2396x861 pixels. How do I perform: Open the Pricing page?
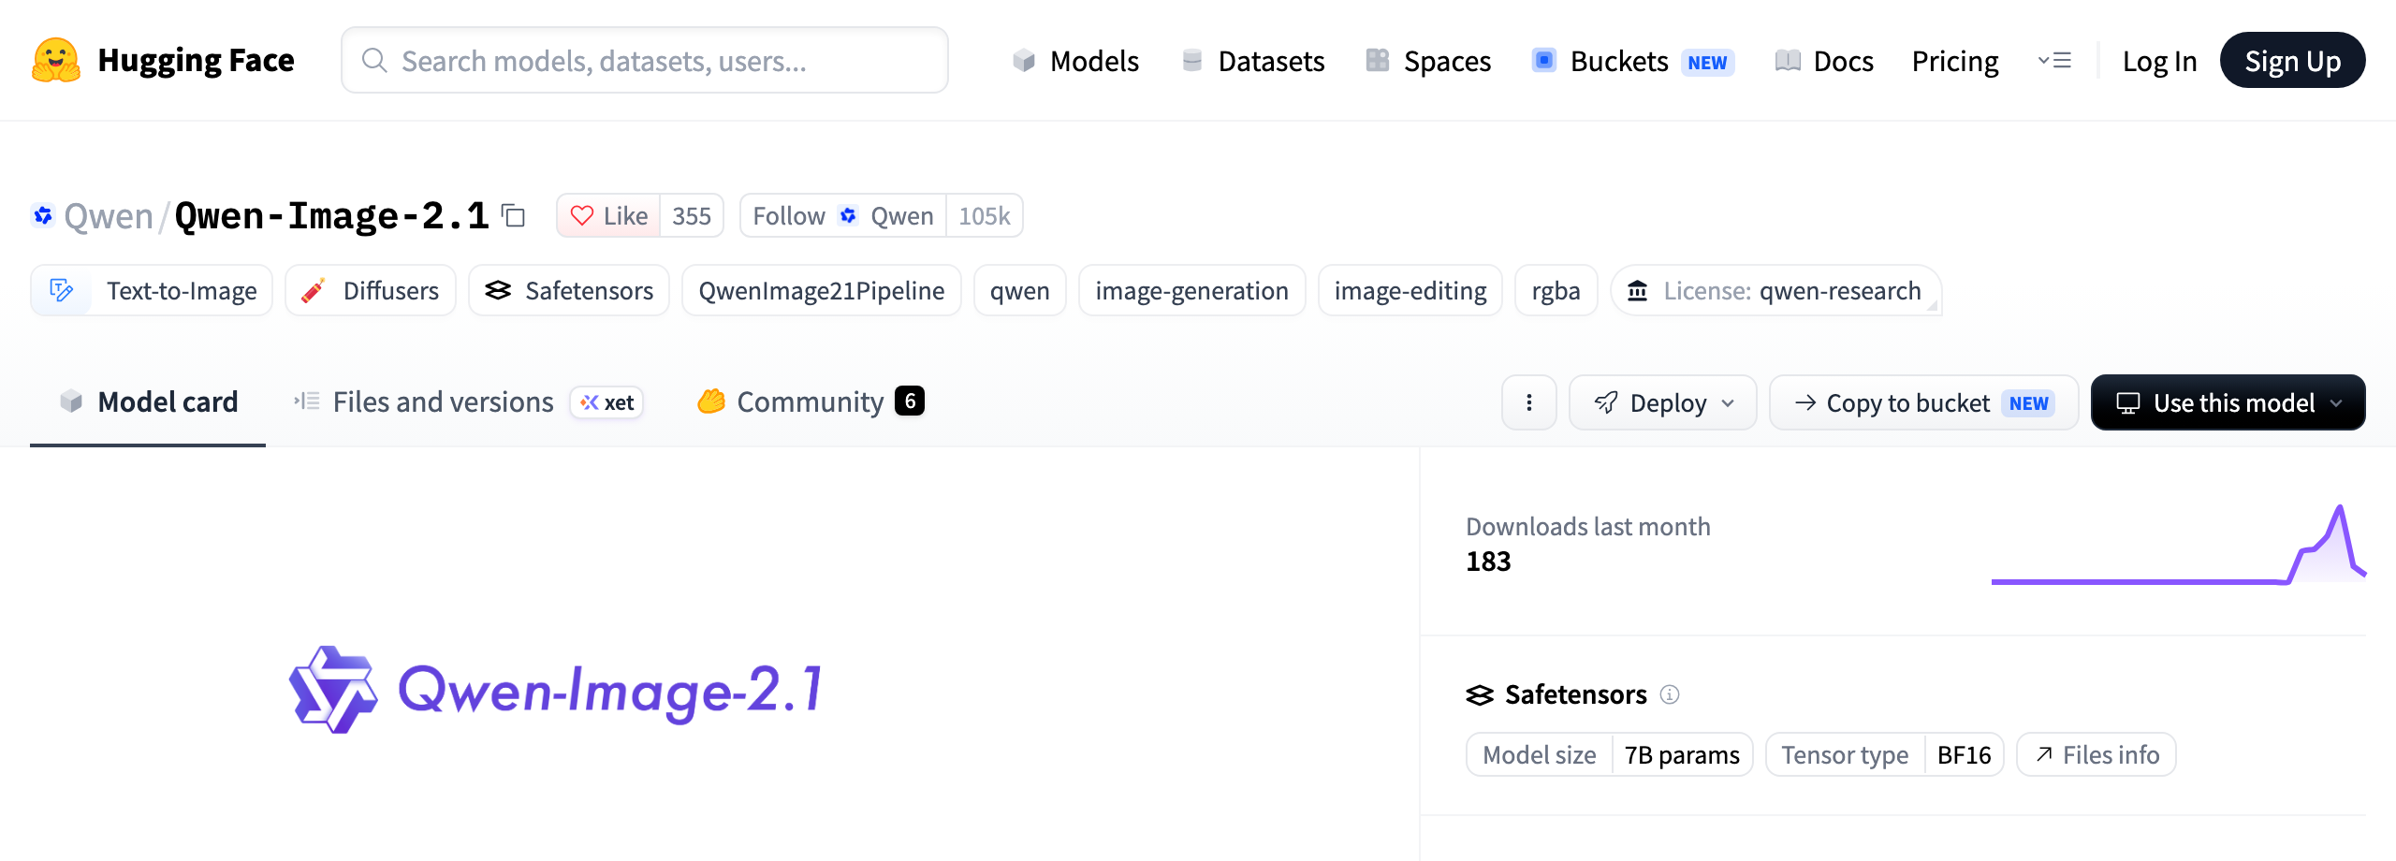1954,61
